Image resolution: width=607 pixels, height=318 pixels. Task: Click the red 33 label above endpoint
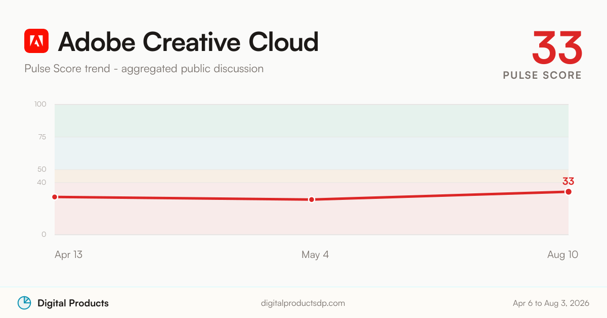[x=568, y=182]
